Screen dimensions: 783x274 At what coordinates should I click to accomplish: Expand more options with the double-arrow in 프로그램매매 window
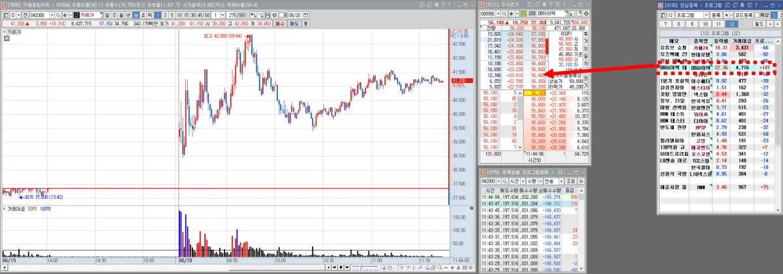tap(581, 181)
